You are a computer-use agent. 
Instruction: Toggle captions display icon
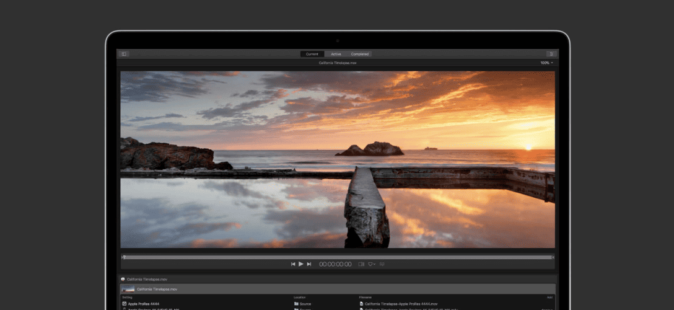[382, 264]
